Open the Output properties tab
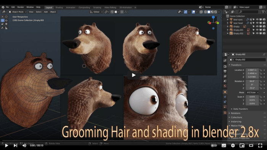This screenshot has height=150, width=267. (x=225, y=71)
